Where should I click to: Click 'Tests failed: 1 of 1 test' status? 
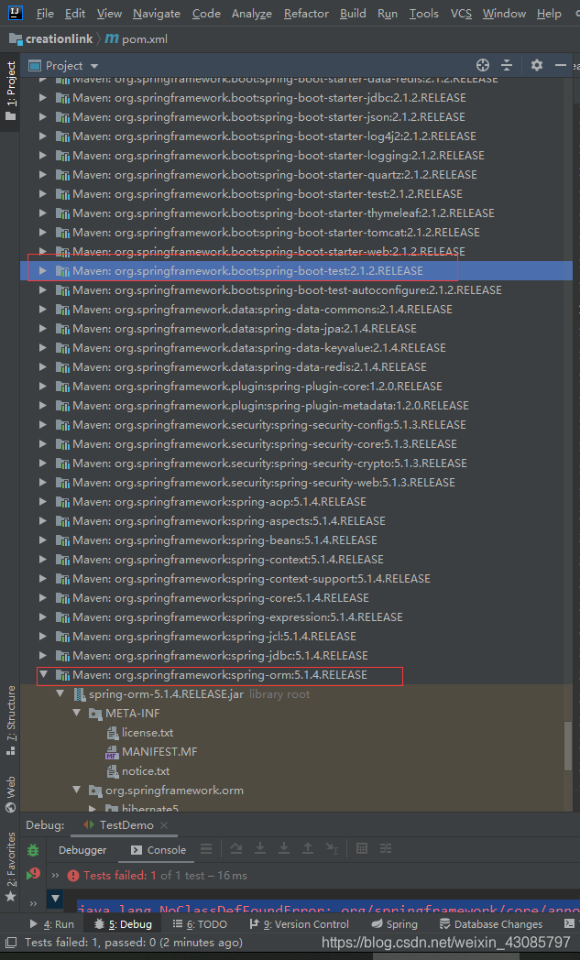pyautogui.click(x=156, y=876)
